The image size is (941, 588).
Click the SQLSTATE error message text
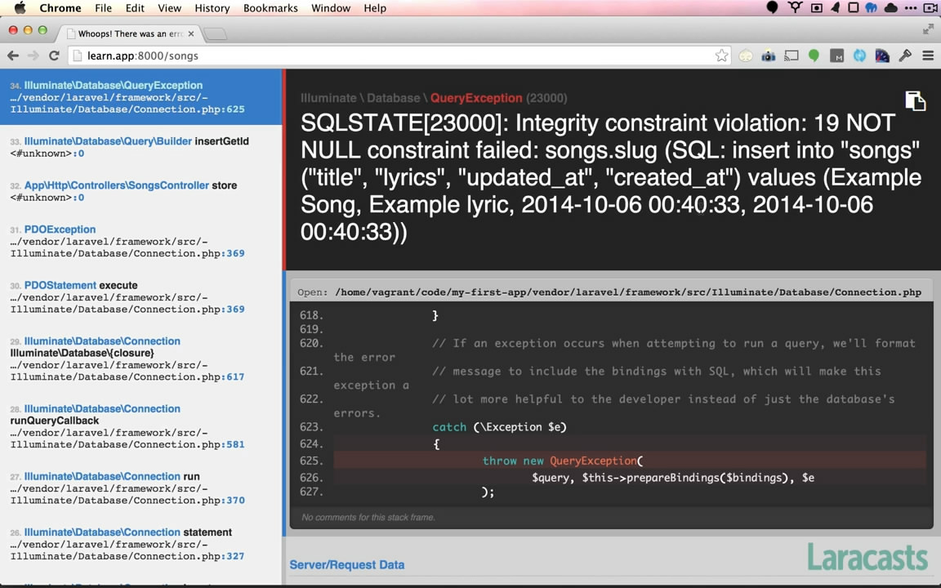611,177
